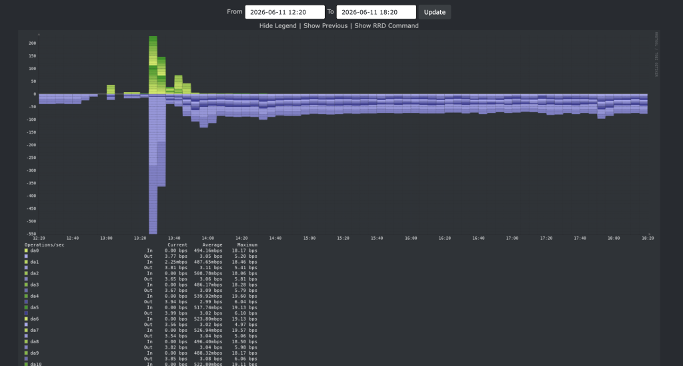
Task: Open the Show Previous link
Action: pyautogui.click(x=325, y=26)
